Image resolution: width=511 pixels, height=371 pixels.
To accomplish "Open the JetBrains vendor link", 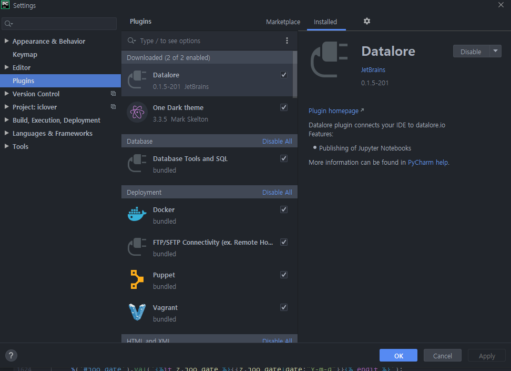I will (x=373, y=70).
